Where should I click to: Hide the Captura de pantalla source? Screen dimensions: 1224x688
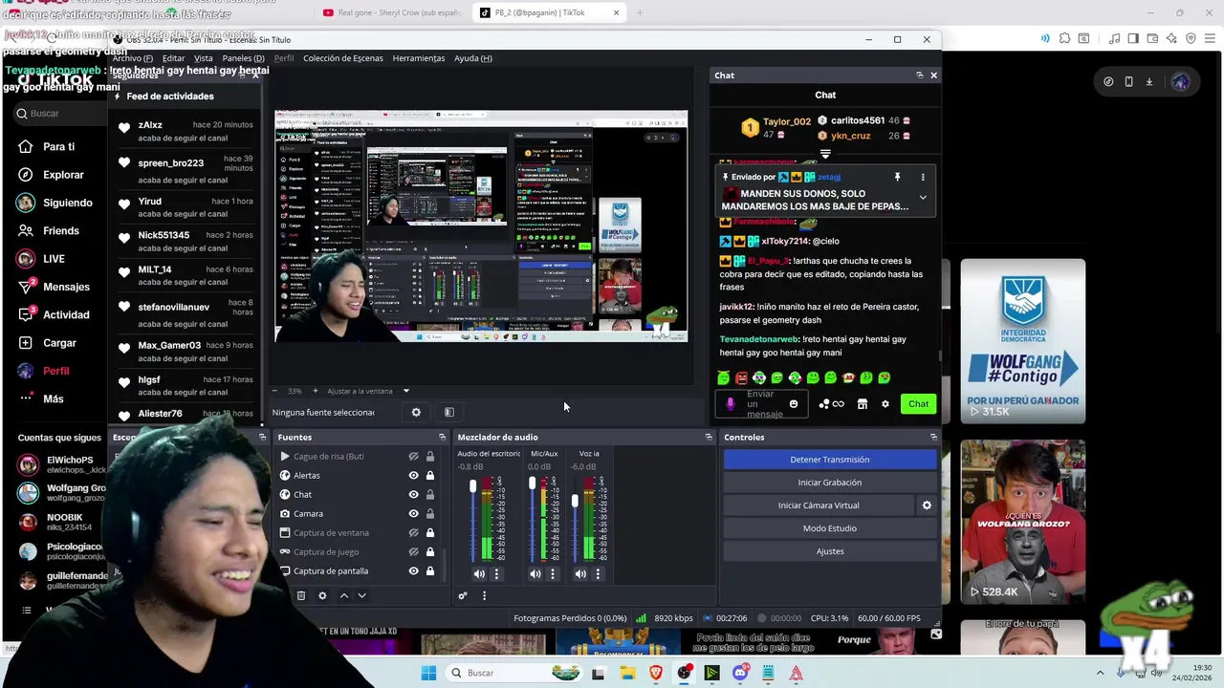tap(413, 571)
